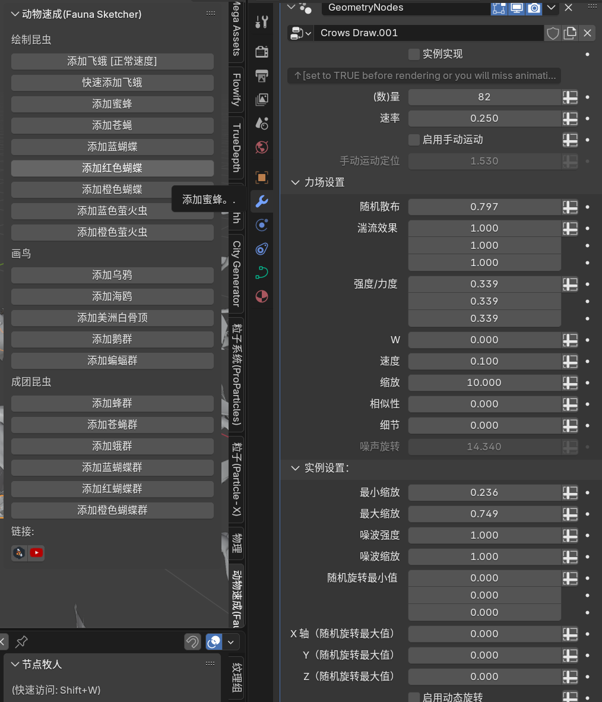Toggle modifier edit mode display
The width and height of the screenshot is (602, 702).
click(499, 8)
